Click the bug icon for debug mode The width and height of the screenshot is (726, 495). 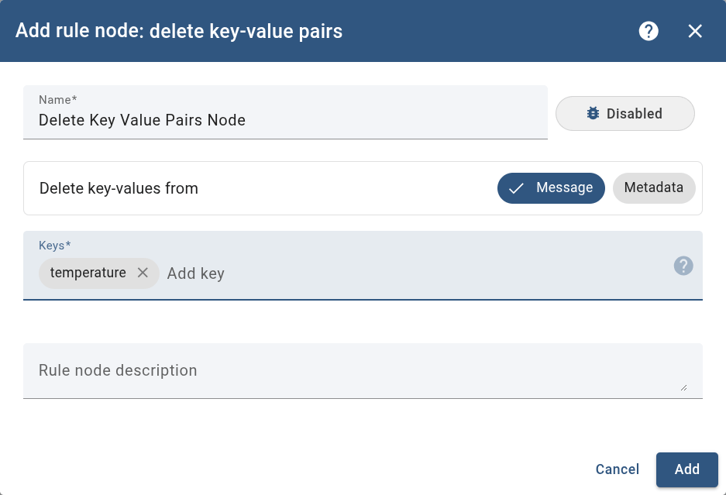(x=594, y=114)
